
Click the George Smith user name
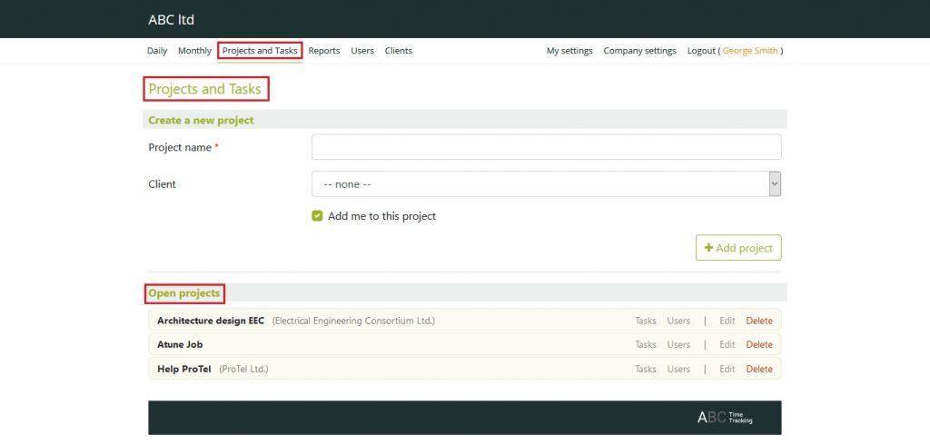tap(749, 51)
